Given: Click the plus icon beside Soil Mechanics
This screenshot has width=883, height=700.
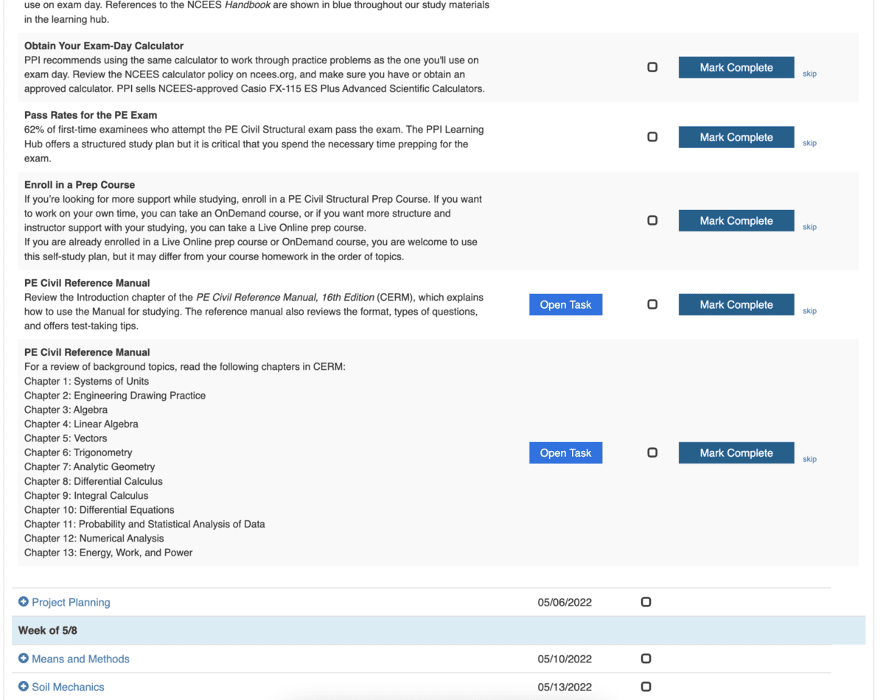Looking at the screenshot, I should (x=24, y=687).
